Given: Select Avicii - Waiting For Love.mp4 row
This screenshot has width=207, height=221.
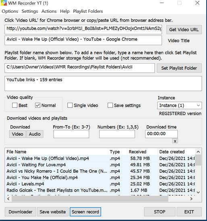Looking at the screenshot, I should [x=100, y=165].
